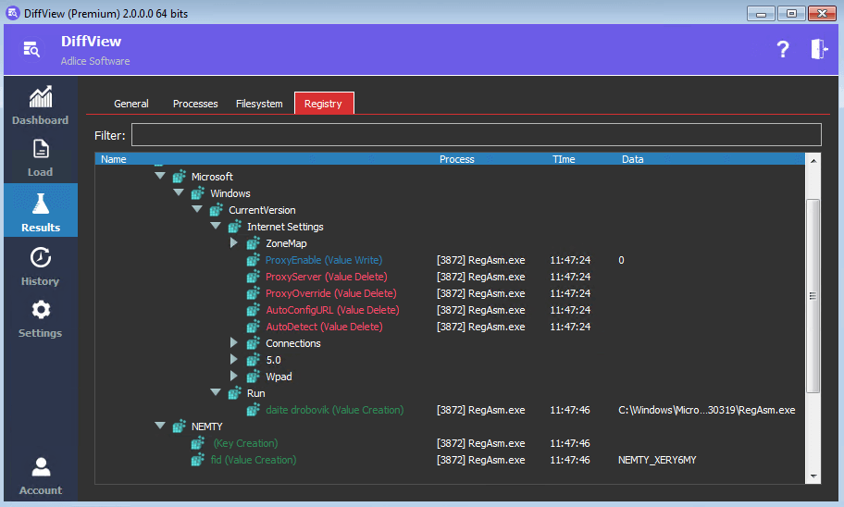Open the Dashboard sidebar icon

pyautogui.click(x=40, y=97)
